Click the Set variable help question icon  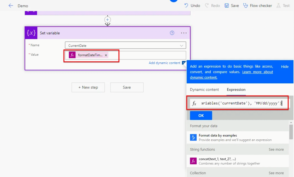coord(172,33)
